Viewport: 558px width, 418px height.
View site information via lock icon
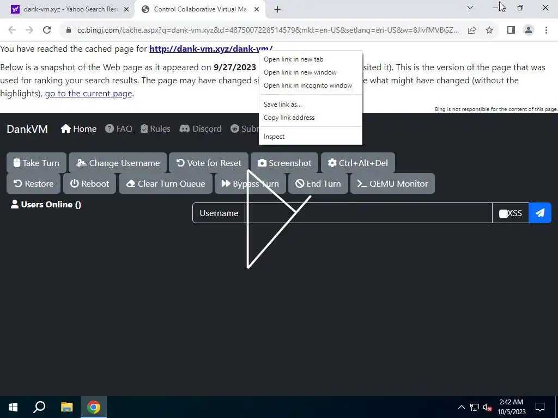pyautogui.click(x=69, y=30)
